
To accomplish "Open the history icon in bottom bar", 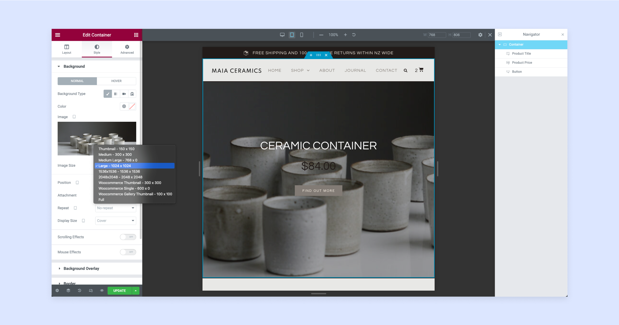I will pos(79,290).
